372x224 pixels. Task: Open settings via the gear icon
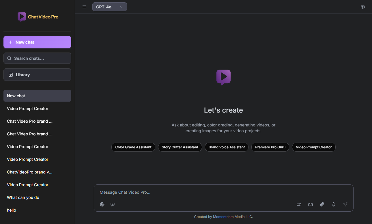(363, 7)
